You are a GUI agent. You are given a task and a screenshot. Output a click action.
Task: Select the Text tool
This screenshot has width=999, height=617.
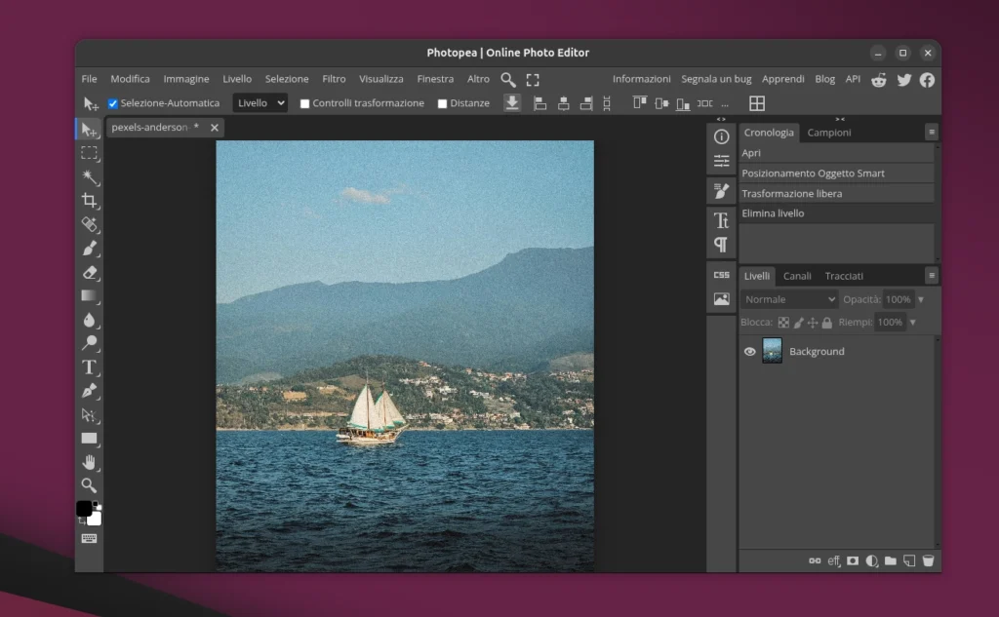89,367
